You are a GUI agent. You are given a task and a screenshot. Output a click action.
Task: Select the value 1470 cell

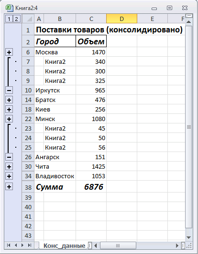point(91,52)
